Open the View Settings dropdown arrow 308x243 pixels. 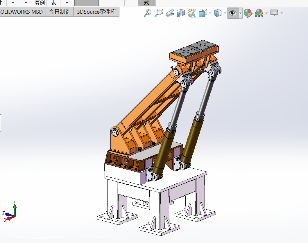(282, 13)
